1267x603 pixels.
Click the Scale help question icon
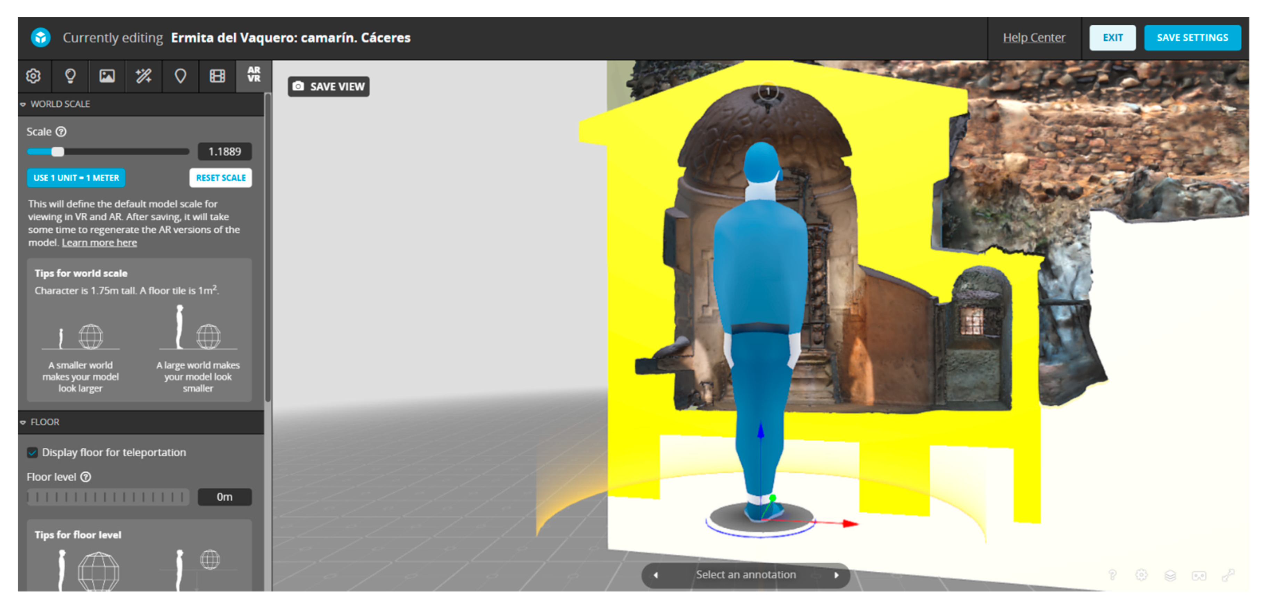coord(61,131)
